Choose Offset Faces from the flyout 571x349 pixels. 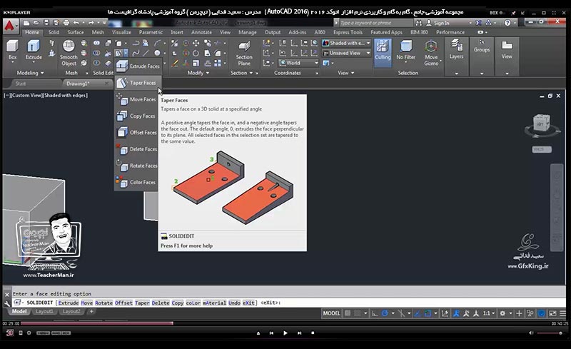[x=136, y=133]
